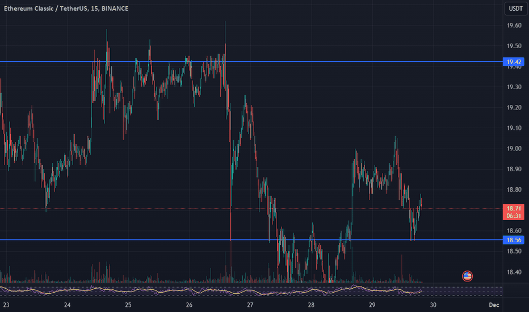Image resolution: width=529 pixels, height=312 pixels.
Task: Click the candle countdown timer 06:31
Action: click(x=514, y=216)
